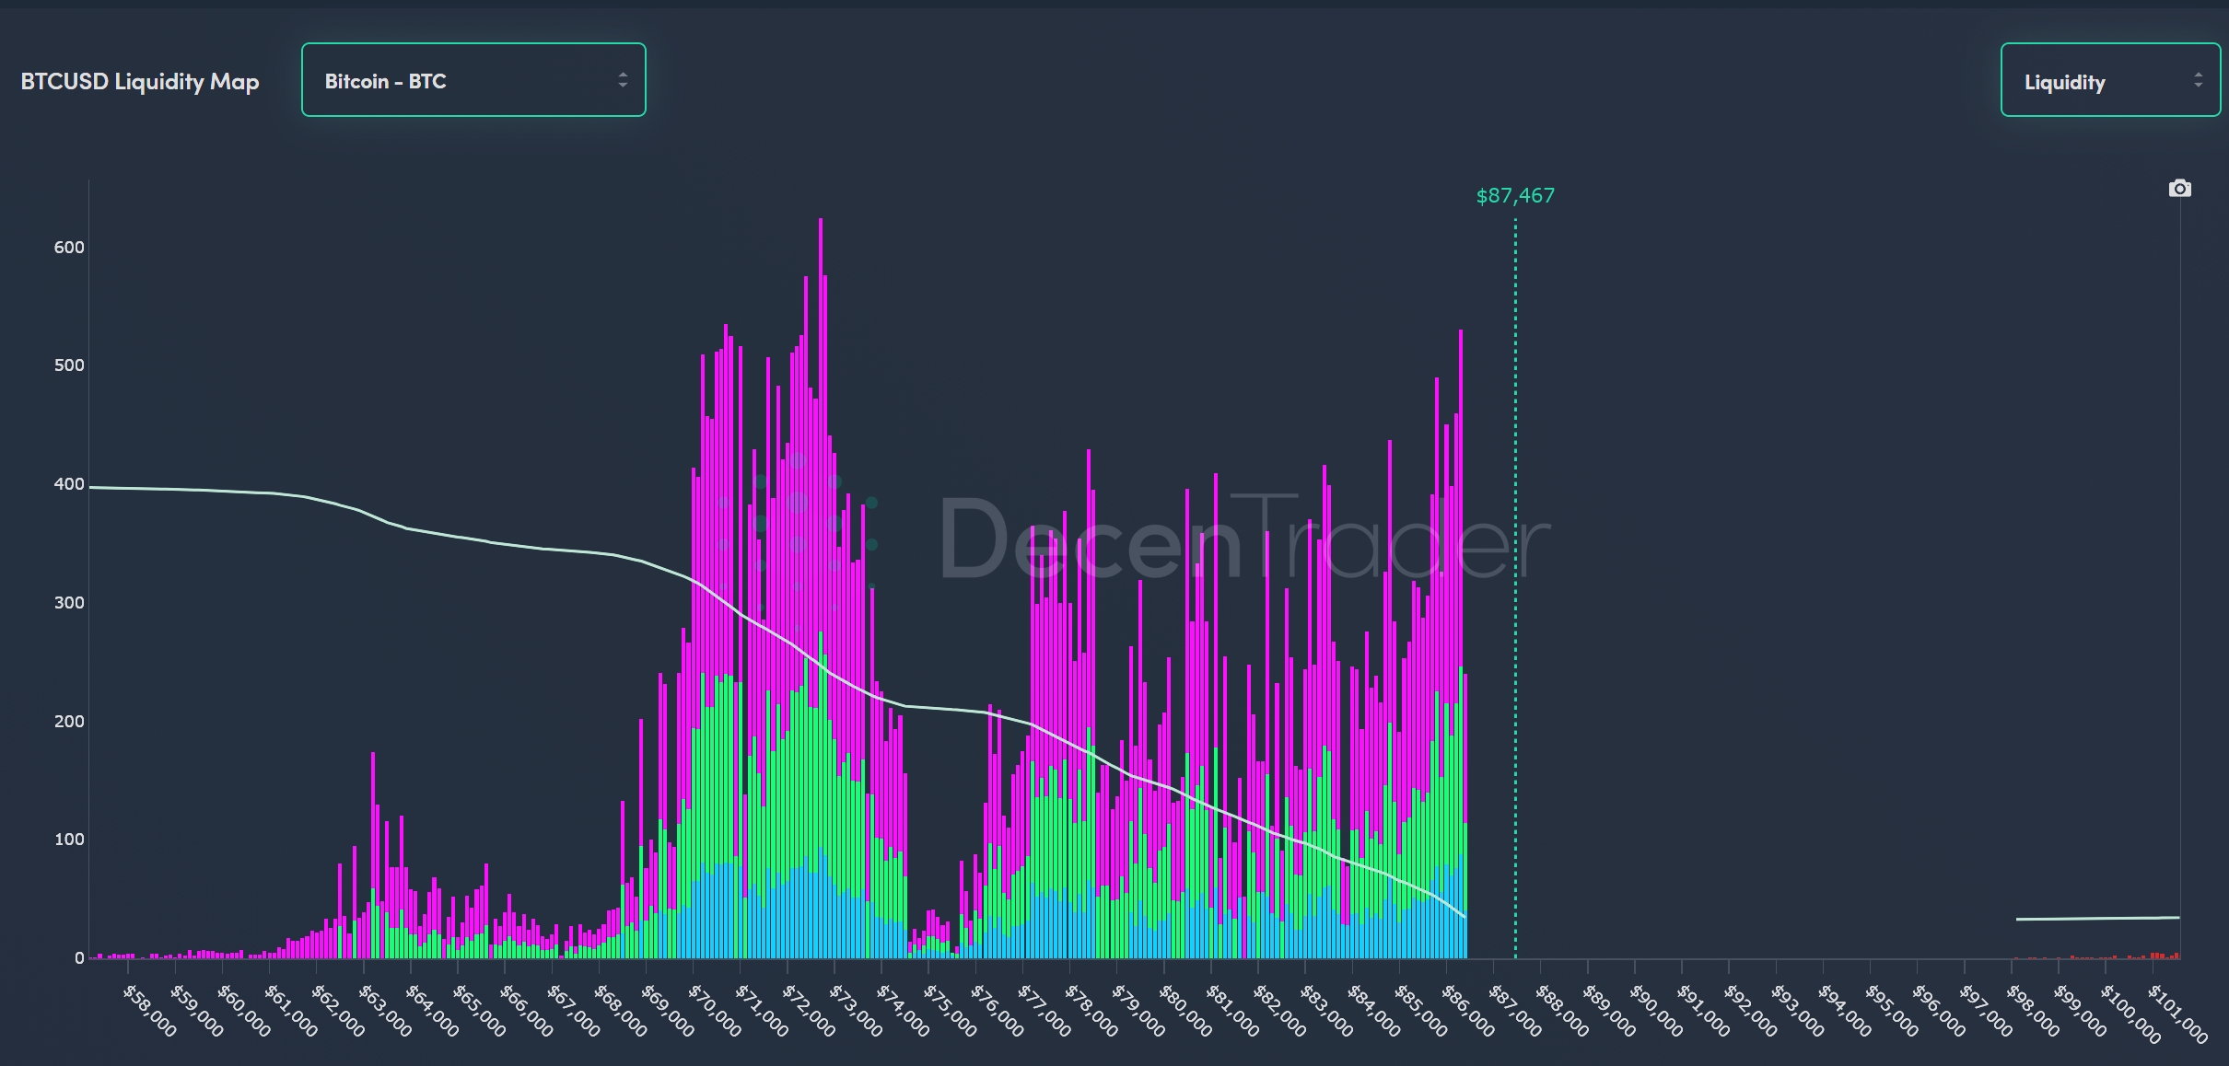The width and height of the screenshot is (2229, 1066).
Task: Click the $101,000 x-axis label
Action: click(x=2177, y=1013)
